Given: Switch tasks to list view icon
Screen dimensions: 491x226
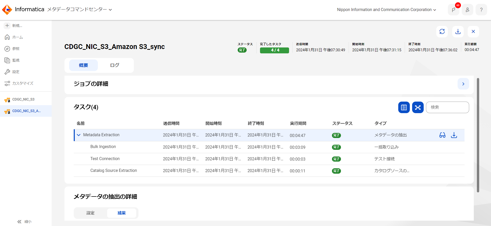Looking at the screenshot, I should (404, 107).
